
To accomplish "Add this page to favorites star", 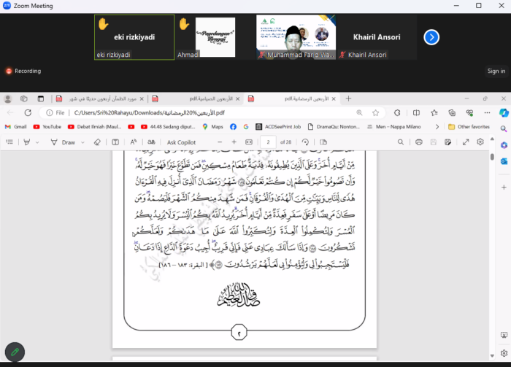I will pos(376,112).
